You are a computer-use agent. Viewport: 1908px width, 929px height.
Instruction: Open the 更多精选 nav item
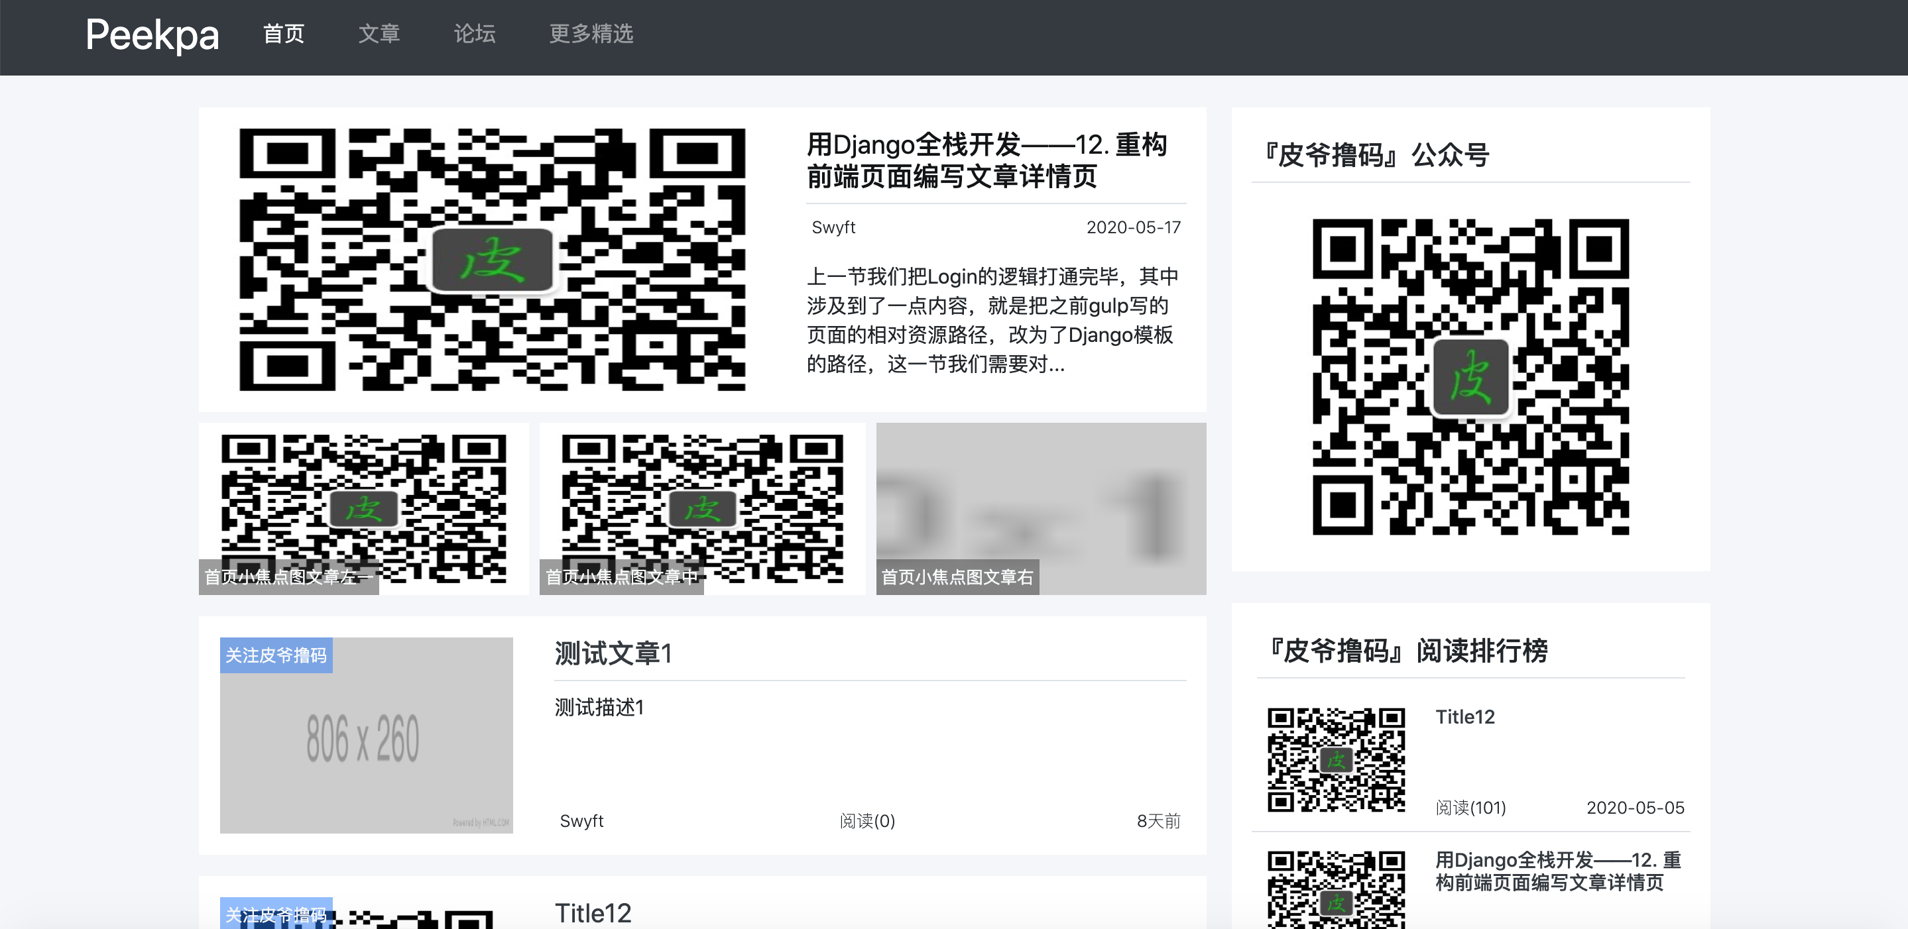pyautogui.click(x=591, y=34)
